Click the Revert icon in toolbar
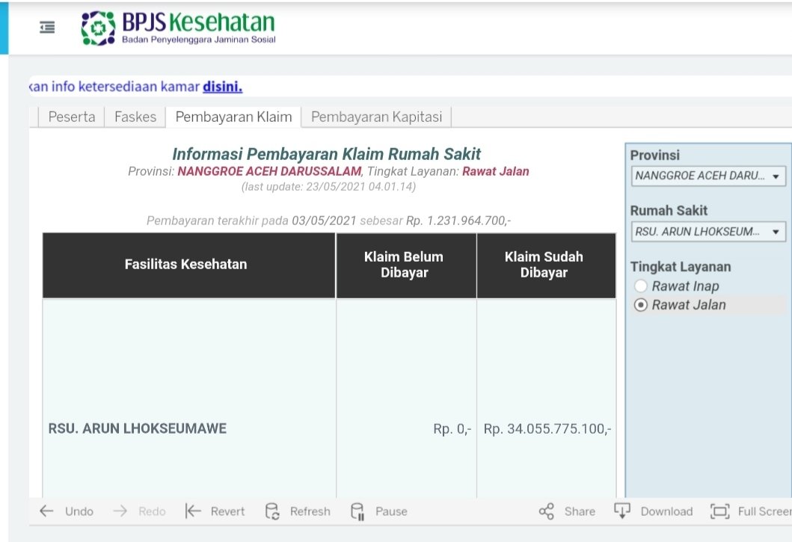Image resolution: width=792 pixels, height=542 pixels. (194, 511)
